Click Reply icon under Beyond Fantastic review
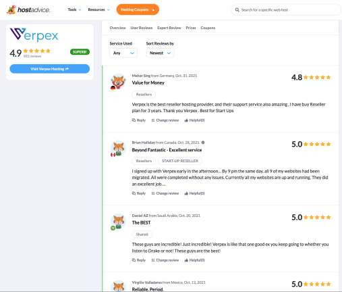This screenshot has height=292, width=342. [134, 193]
